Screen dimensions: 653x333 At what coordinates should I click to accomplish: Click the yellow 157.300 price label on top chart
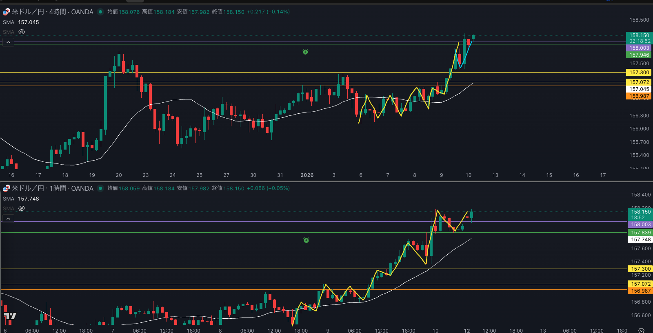coord(639,73)
